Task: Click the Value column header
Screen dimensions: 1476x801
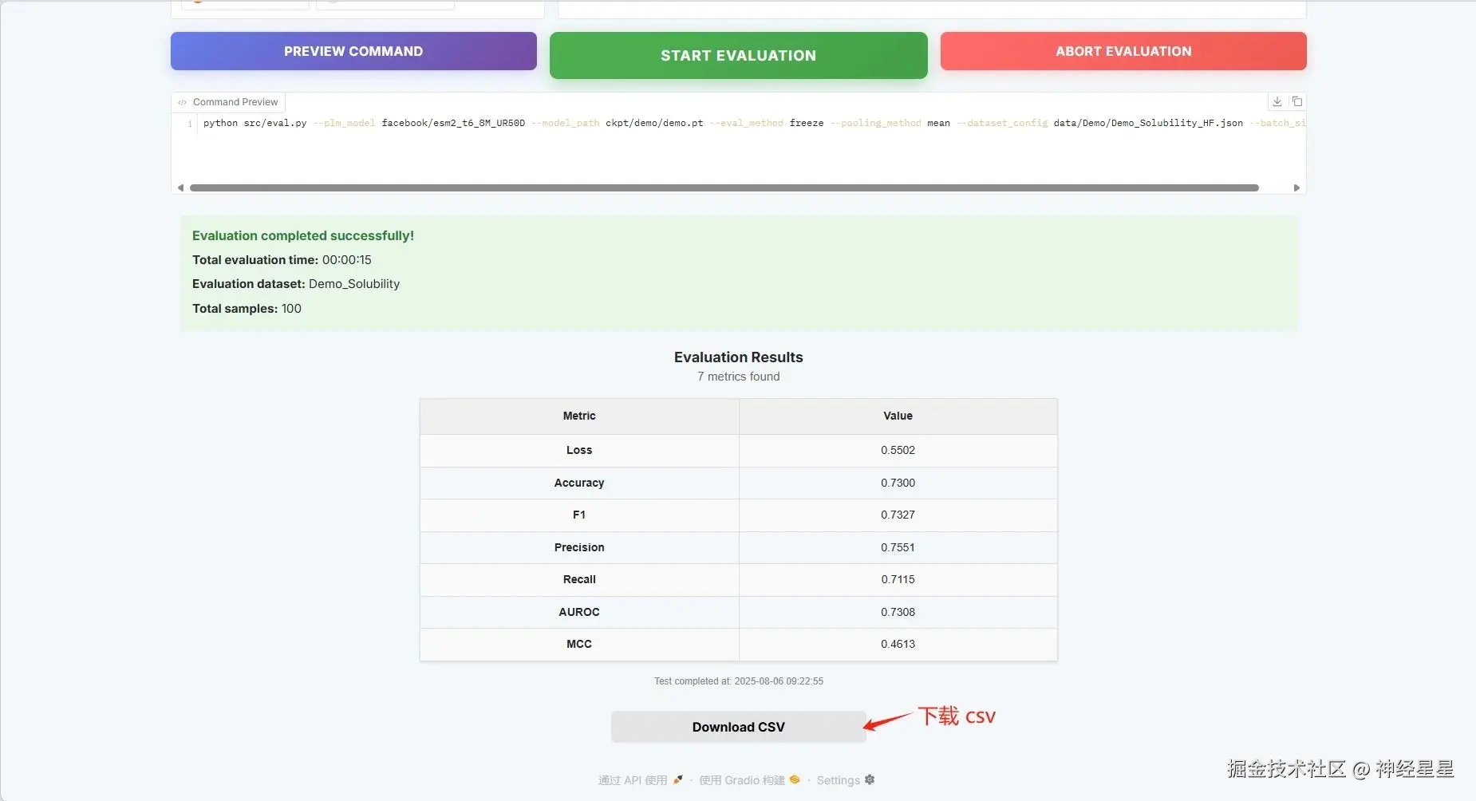Action: pos(898,416)
